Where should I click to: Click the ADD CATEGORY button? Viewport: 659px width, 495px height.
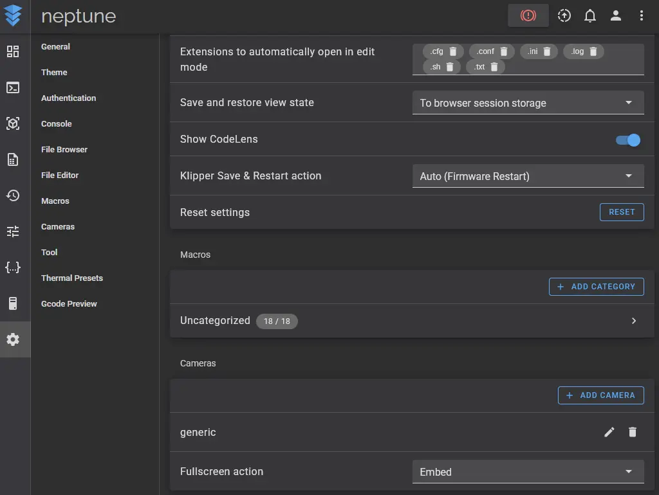click(596, 287)
